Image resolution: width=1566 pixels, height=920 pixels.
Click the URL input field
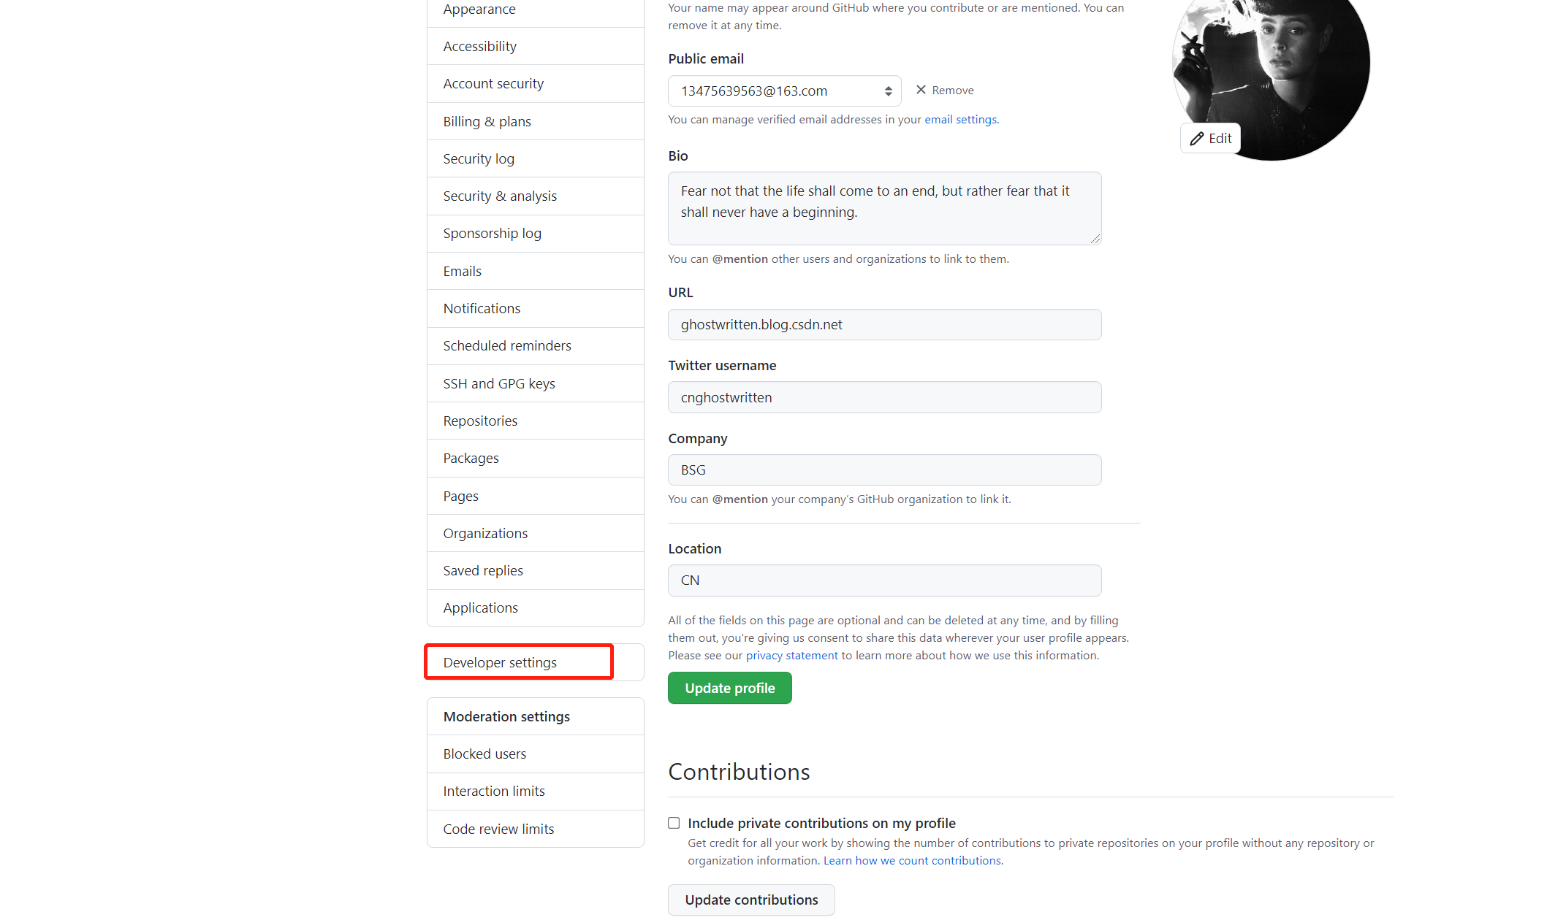[884, 323]
